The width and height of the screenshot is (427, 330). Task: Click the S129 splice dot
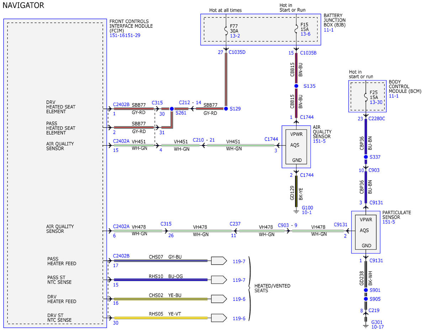coord(226,109)
